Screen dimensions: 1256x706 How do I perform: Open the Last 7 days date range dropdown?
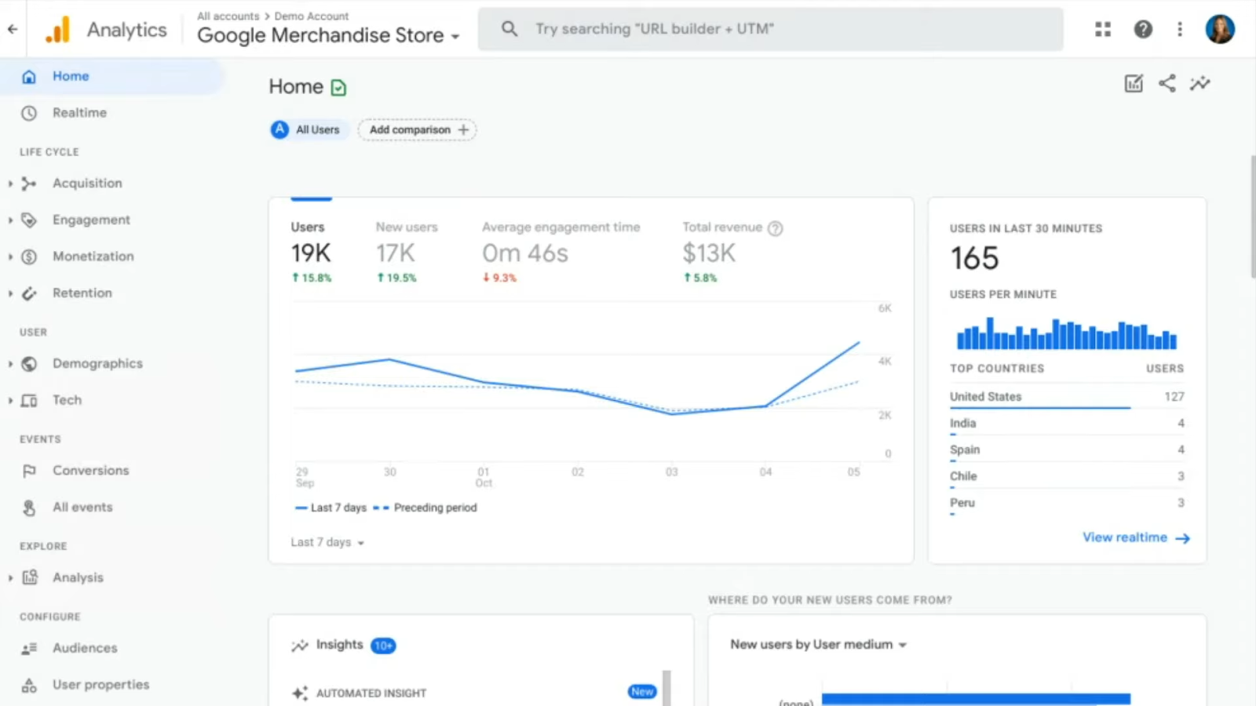pyautogui.click(x=327, y=542)
